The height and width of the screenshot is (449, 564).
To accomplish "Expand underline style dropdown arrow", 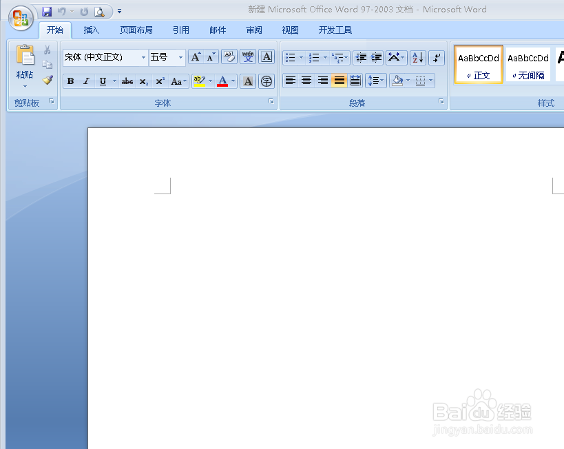I will click(x=115, y=81).
